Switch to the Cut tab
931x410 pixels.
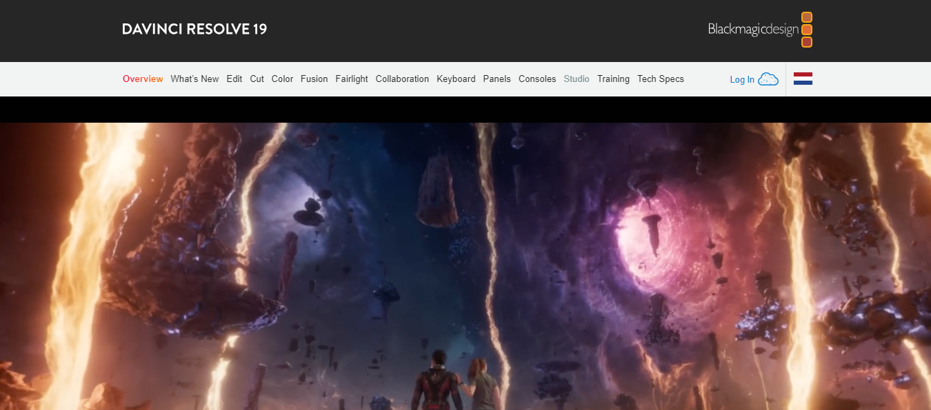tap(257, 79)
